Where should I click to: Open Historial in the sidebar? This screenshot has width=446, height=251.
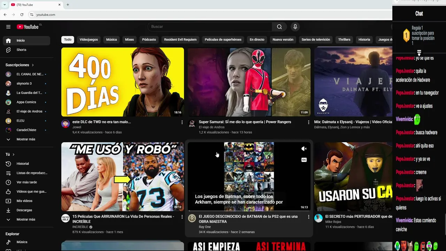click(x=26, y=163)
